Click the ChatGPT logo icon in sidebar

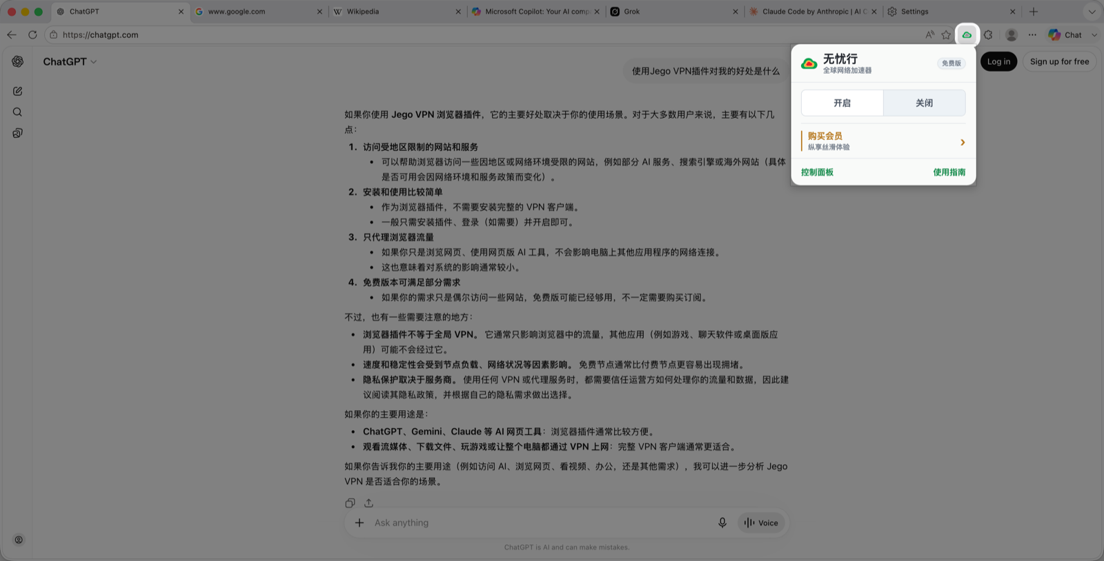pos(18,61)
